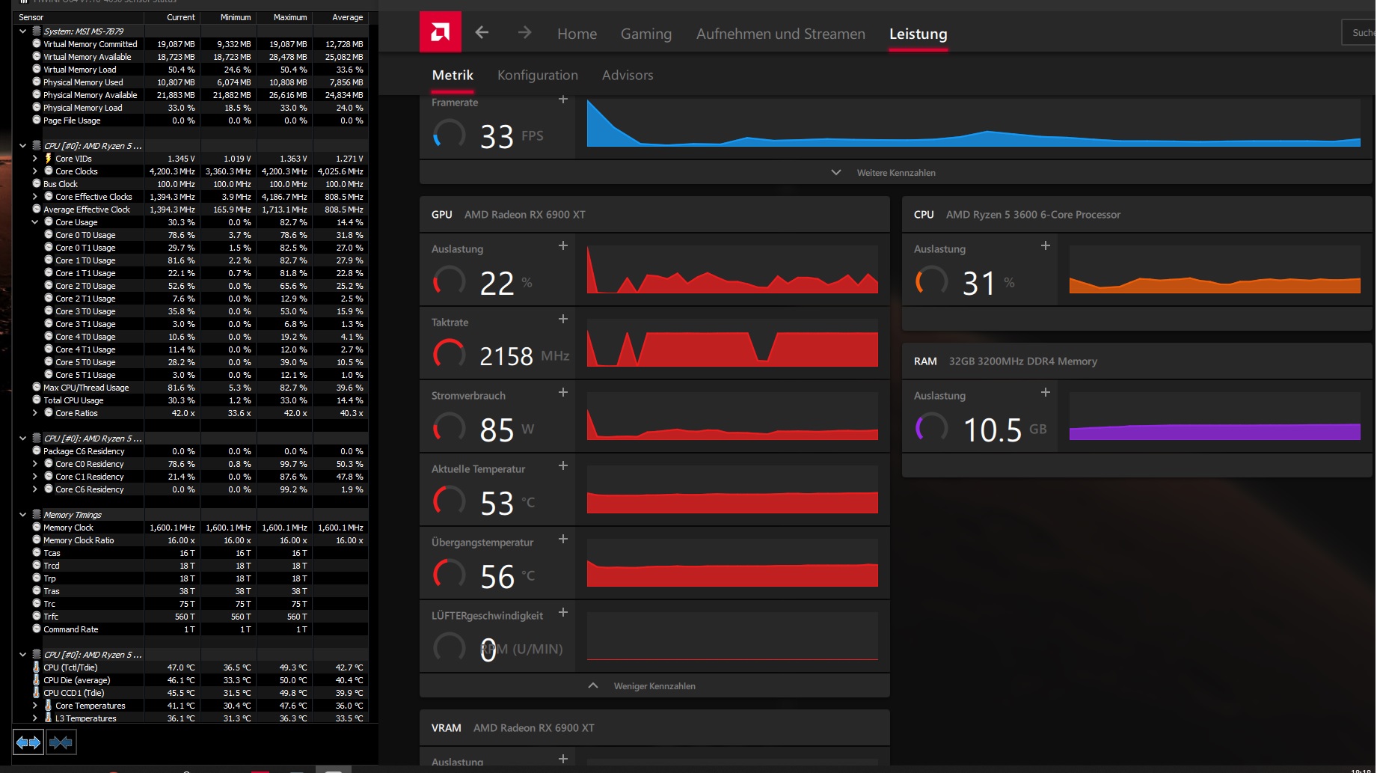Select the Max CPU/Thread Usage row
This screenshot has height=773, width=1377.
tap(191, 388)
